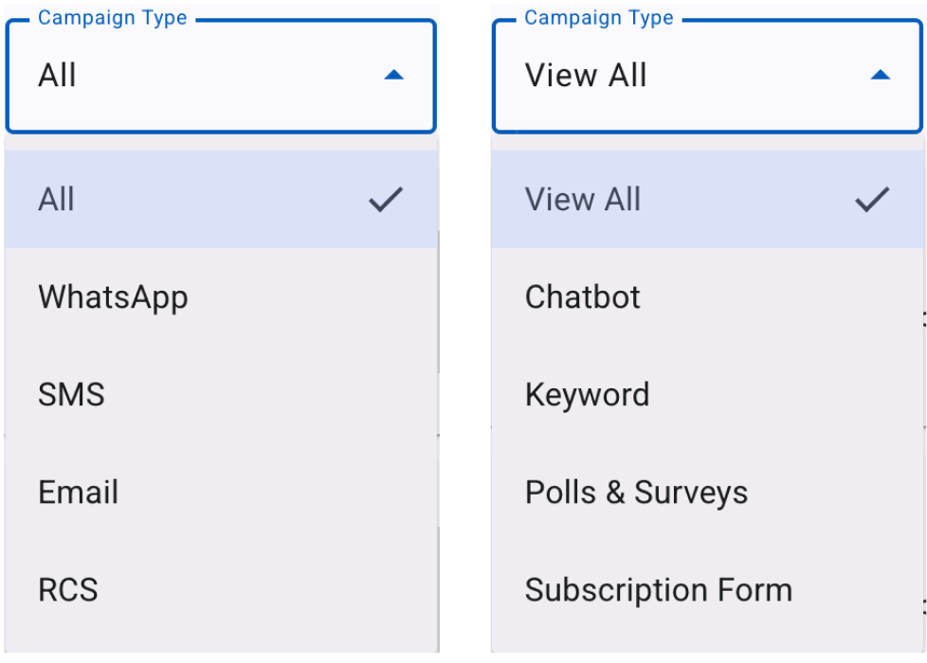This screenshot has height=663, width=927.
Task: Select the highlighted "All" list option
Action: point(221,199)
